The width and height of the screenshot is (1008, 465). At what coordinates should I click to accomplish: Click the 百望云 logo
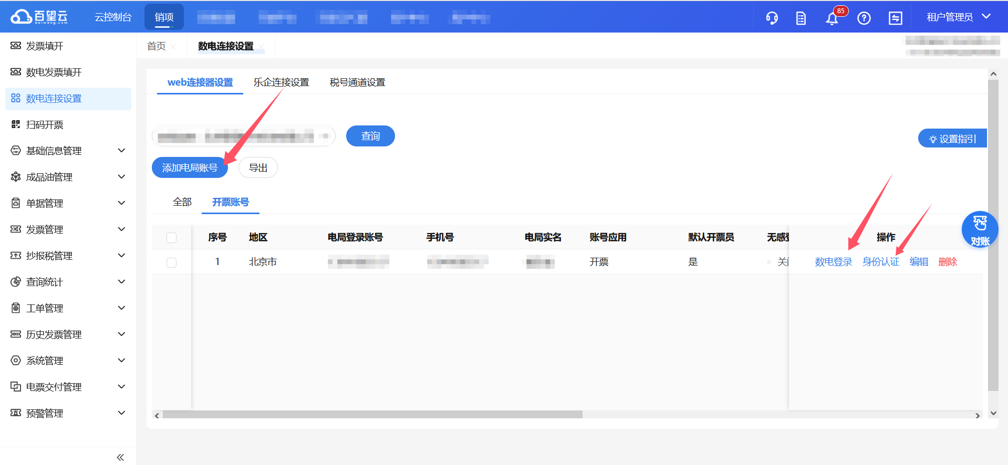point(39,17)
